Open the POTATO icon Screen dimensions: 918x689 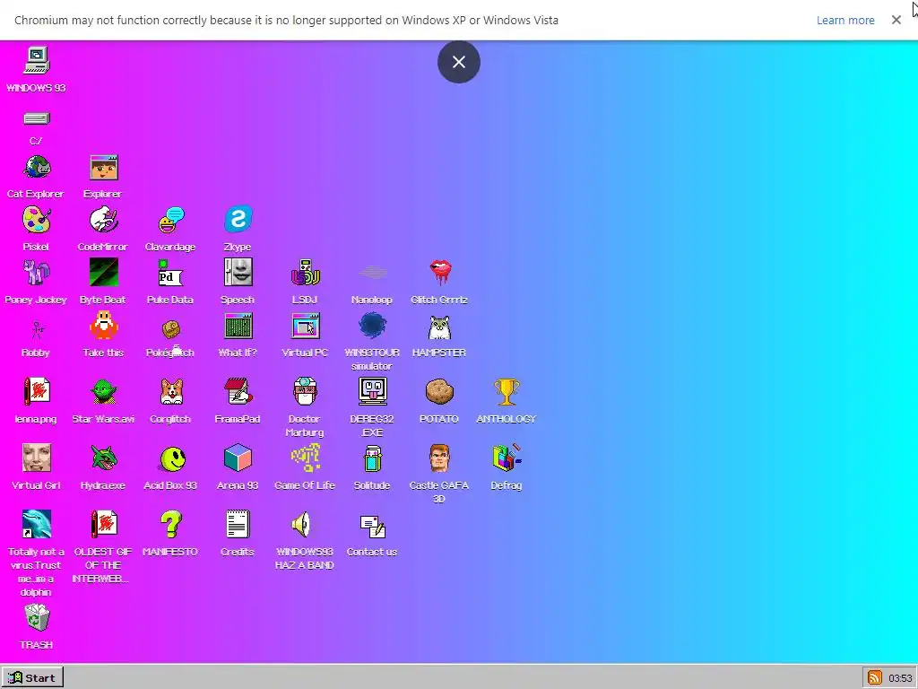pyautogui.click(x=439, y=392)
